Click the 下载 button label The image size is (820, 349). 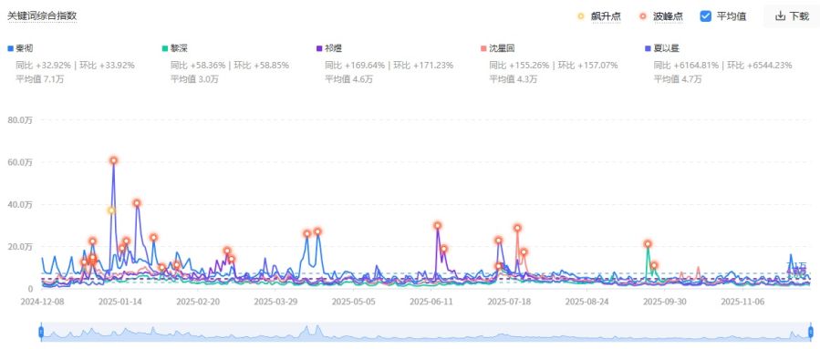799,16
